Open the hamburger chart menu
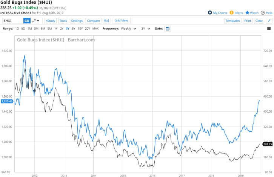The height and width of the screenshot is (177, 274). pyautogui.click(x=269, y=29)
